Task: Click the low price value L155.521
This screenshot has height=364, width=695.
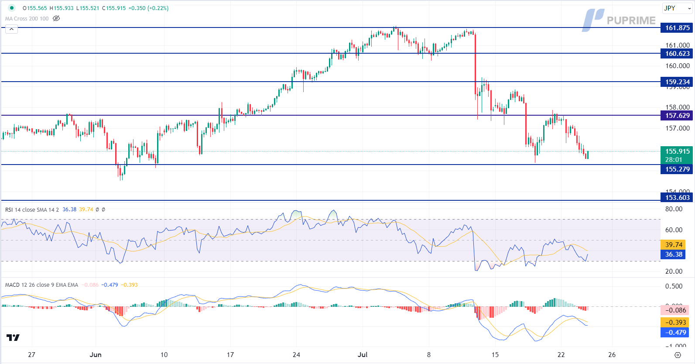Action: tap(88, 8)
